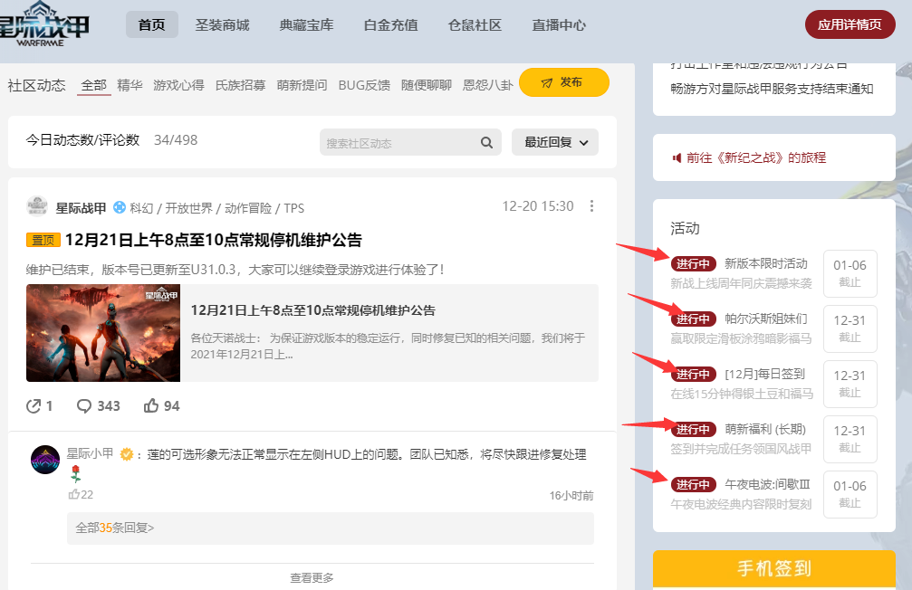Open the 最近回复 sort dropdown

(555, 142)
